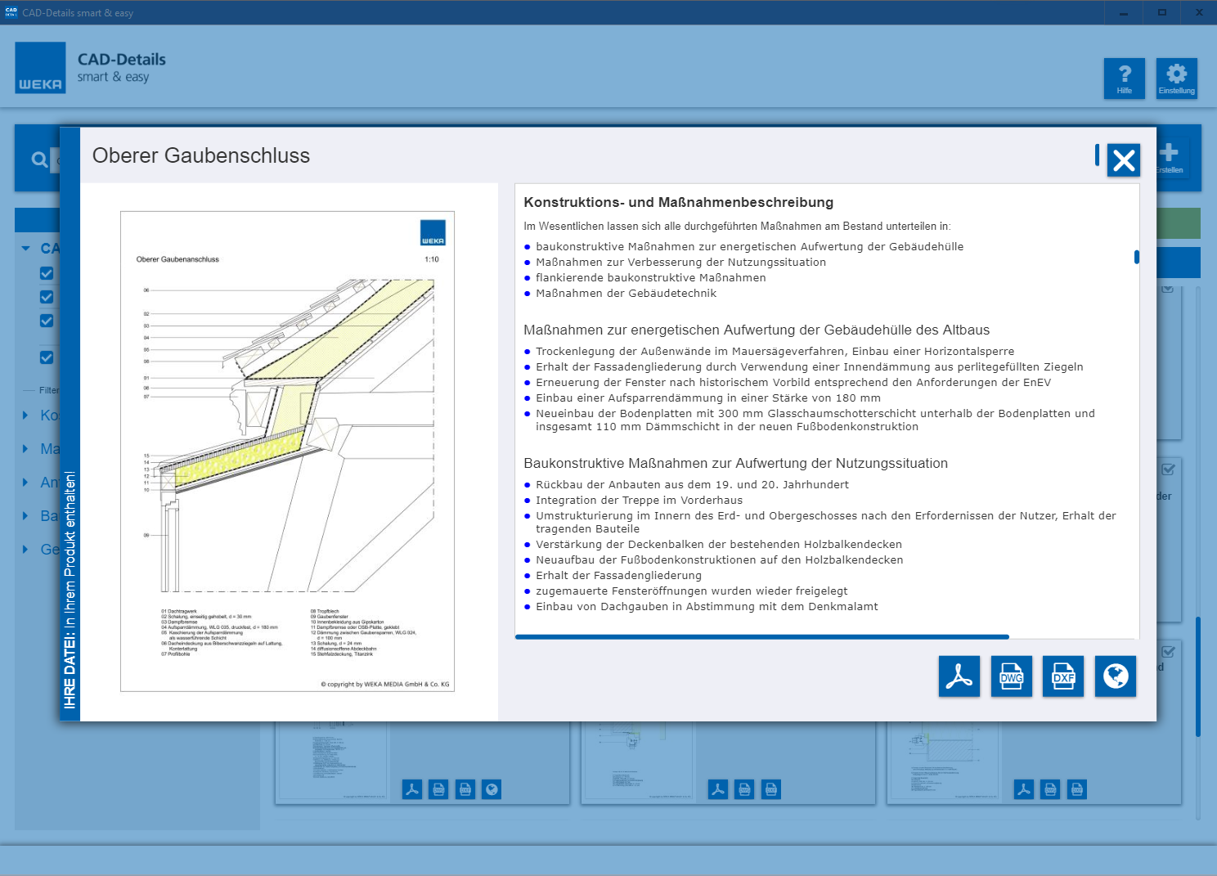Click the Filter label in sidebar
Screen dimensions: 1217x876
coord(49,390)
